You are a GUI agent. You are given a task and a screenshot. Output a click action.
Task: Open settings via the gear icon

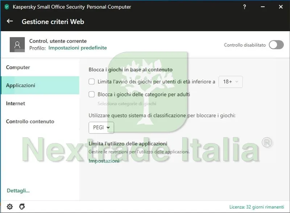(x=10, y=206)
